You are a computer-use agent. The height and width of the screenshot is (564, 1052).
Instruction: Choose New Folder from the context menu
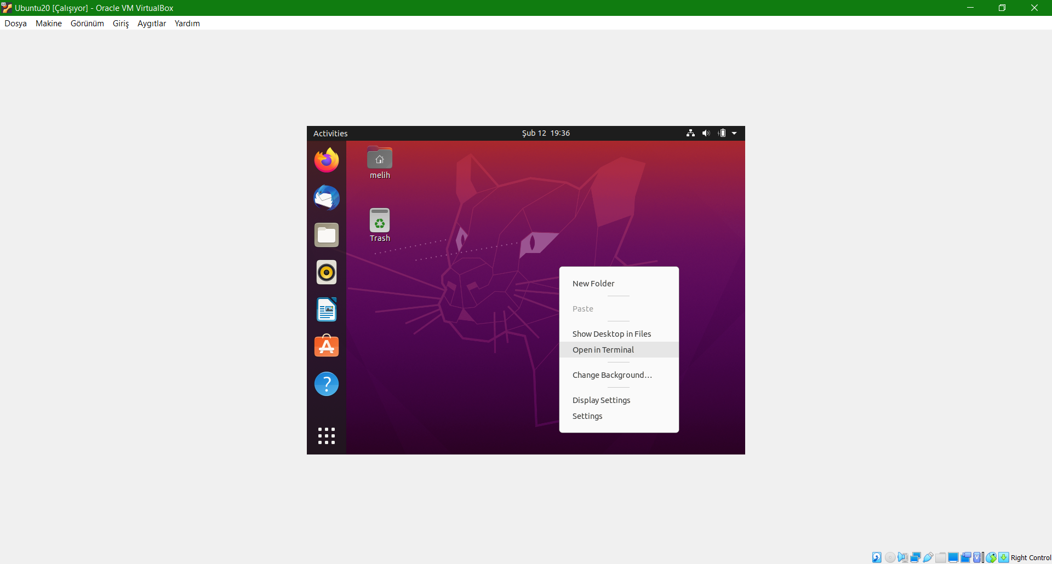coord(619,283)
